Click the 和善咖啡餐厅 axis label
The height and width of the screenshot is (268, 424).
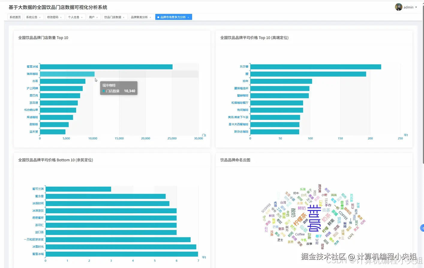pos(240,103)
